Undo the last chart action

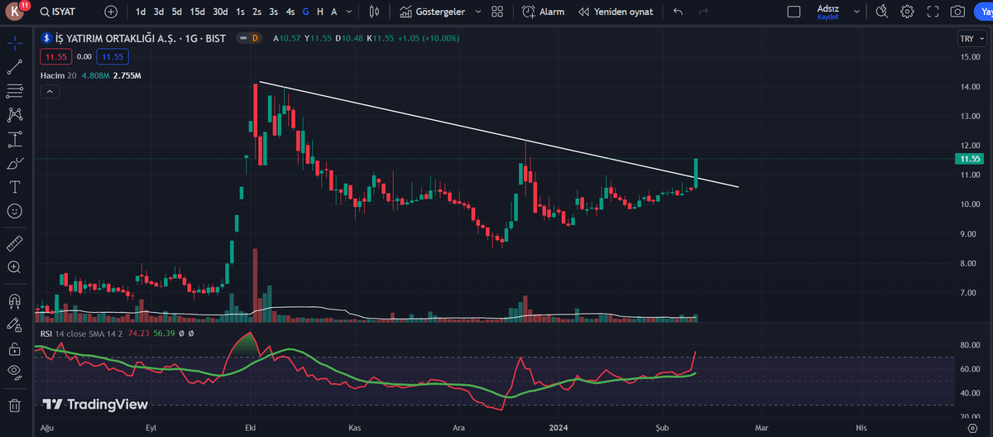tap(679, 12)
